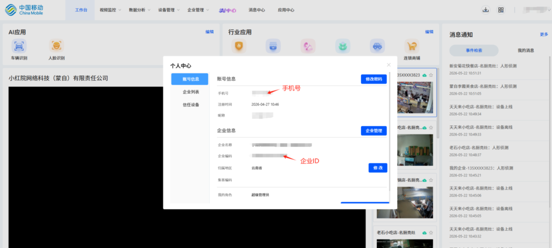Open the blue car industry app icon
552x248 pixels.
(377, 46)
